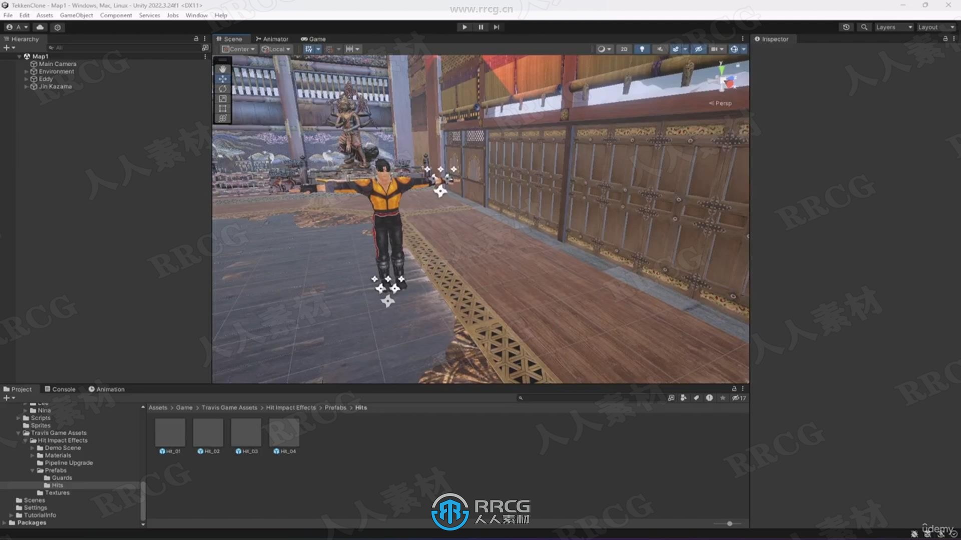Select the Guards folder

click(59, 477)
